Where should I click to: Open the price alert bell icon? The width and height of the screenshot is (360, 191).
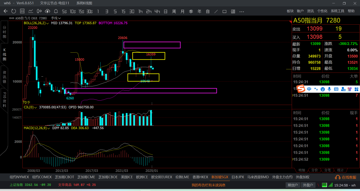tap(56, 11)
